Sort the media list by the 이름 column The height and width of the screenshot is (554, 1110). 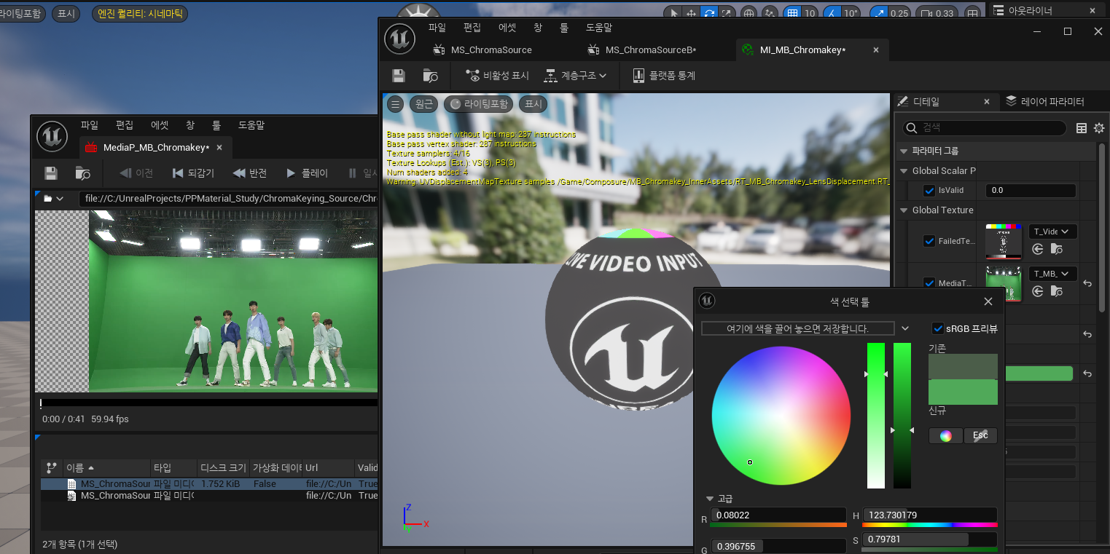coord(106,467)
